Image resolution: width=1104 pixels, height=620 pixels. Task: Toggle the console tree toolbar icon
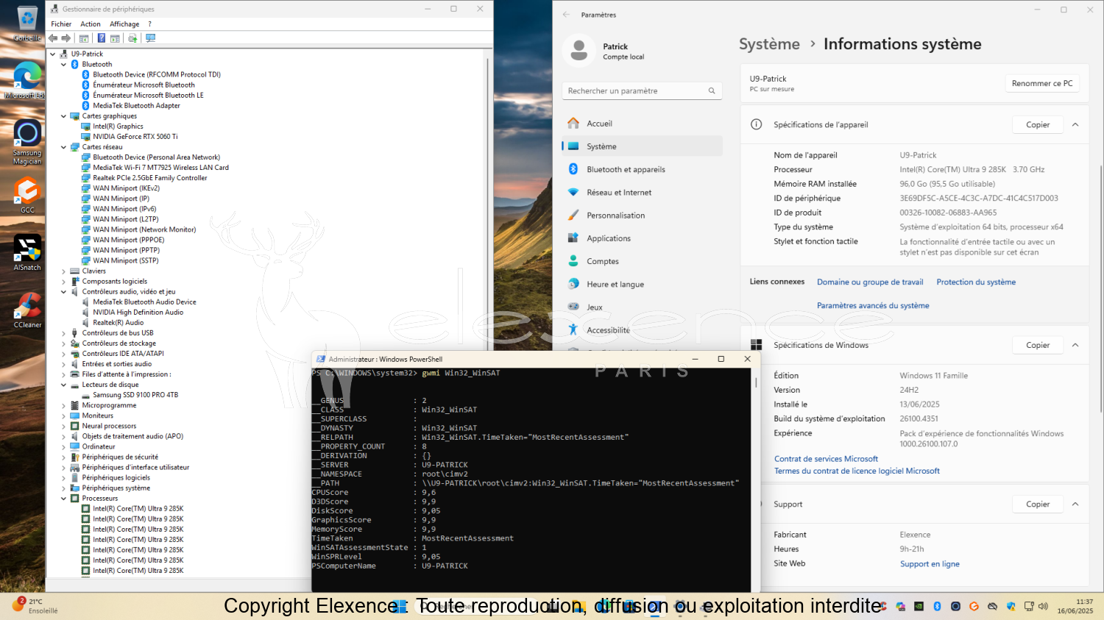[84, 38]
